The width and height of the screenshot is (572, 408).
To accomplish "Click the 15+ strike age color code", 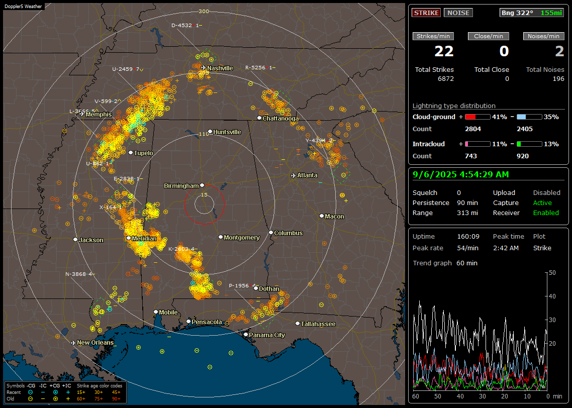I will [x=81, y=392].
